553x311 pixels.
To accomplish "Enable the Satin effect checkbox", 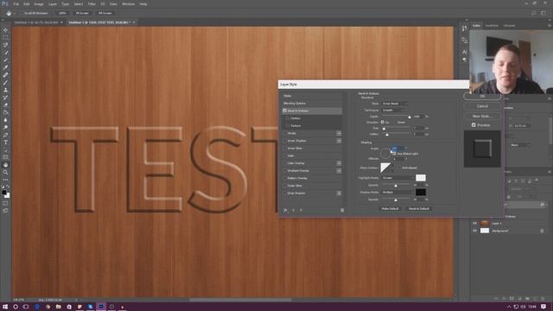I will coord(284,155).
